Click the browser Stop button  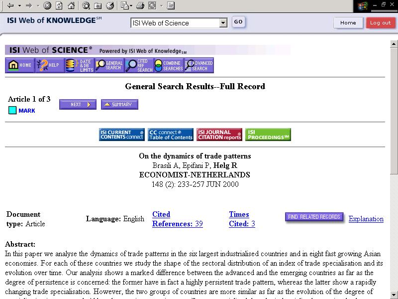(x=47, y=6)
